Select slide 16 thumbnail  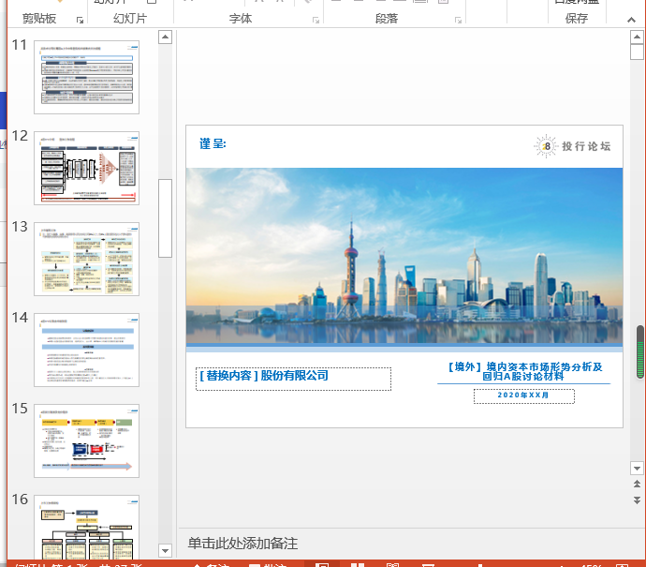(86, 528)
